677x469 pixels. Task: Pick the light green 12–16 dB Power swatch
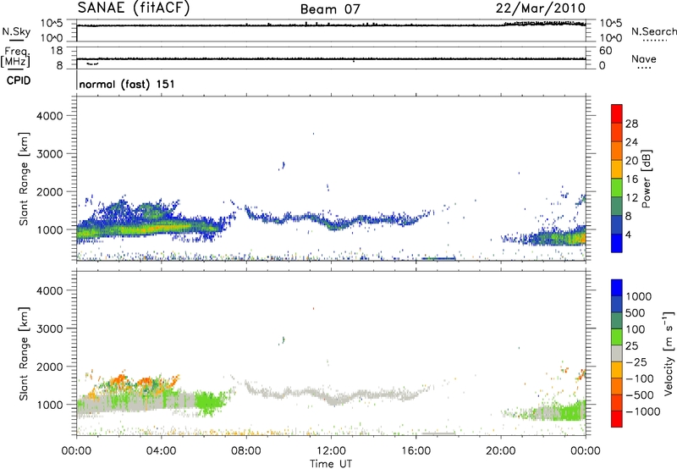[617, 187]
